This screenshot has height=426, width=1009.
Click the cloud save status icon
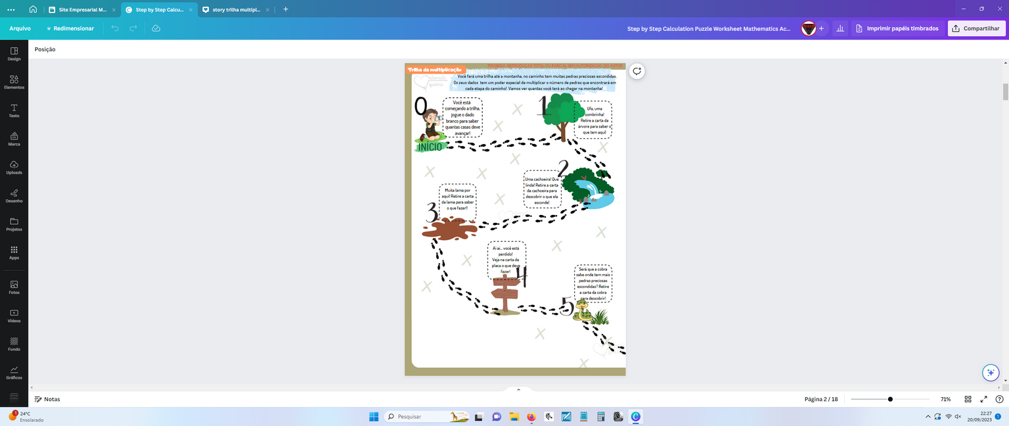156,28
